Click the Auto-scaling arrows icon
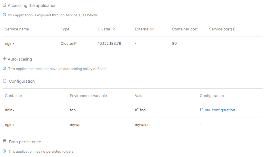This screenshot has height=157, width=266. click(5, 59)
